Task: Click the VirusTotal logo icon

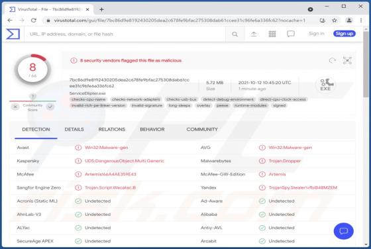Action: point(13,34)
